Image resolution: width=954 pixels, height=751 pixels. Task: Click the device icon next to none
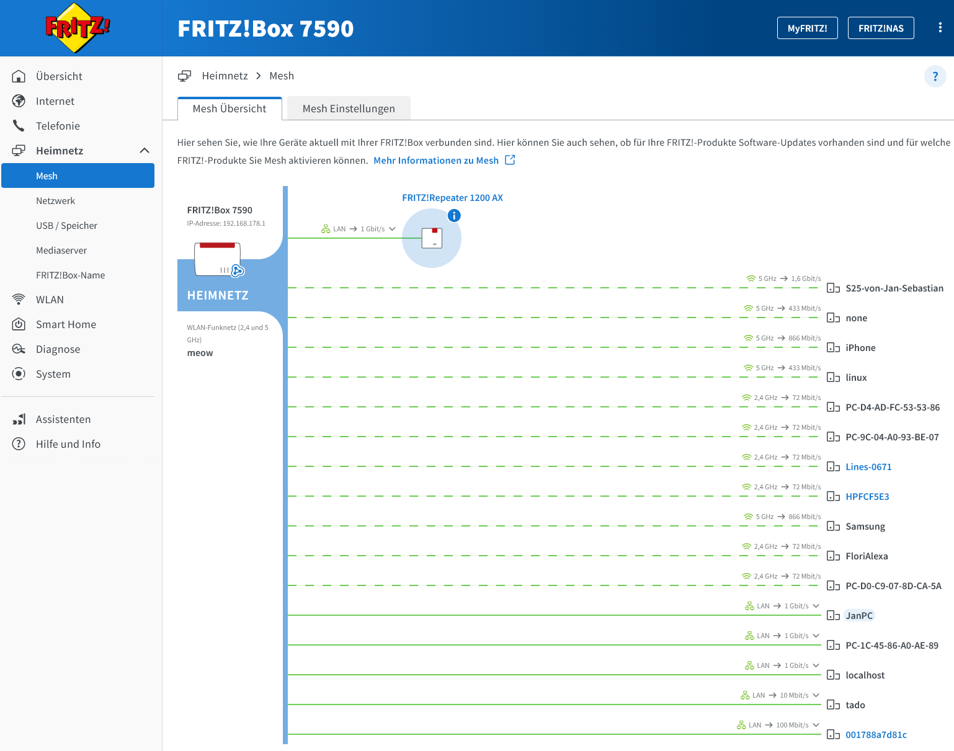point(833,318)
